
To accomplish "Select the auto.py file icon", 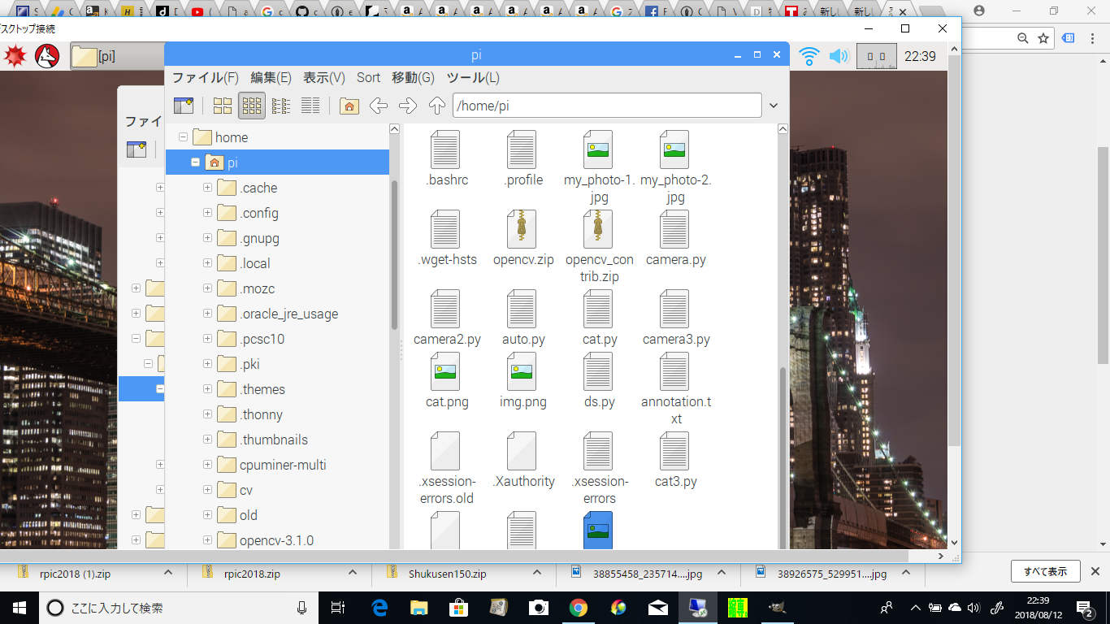I will point(522,310).
